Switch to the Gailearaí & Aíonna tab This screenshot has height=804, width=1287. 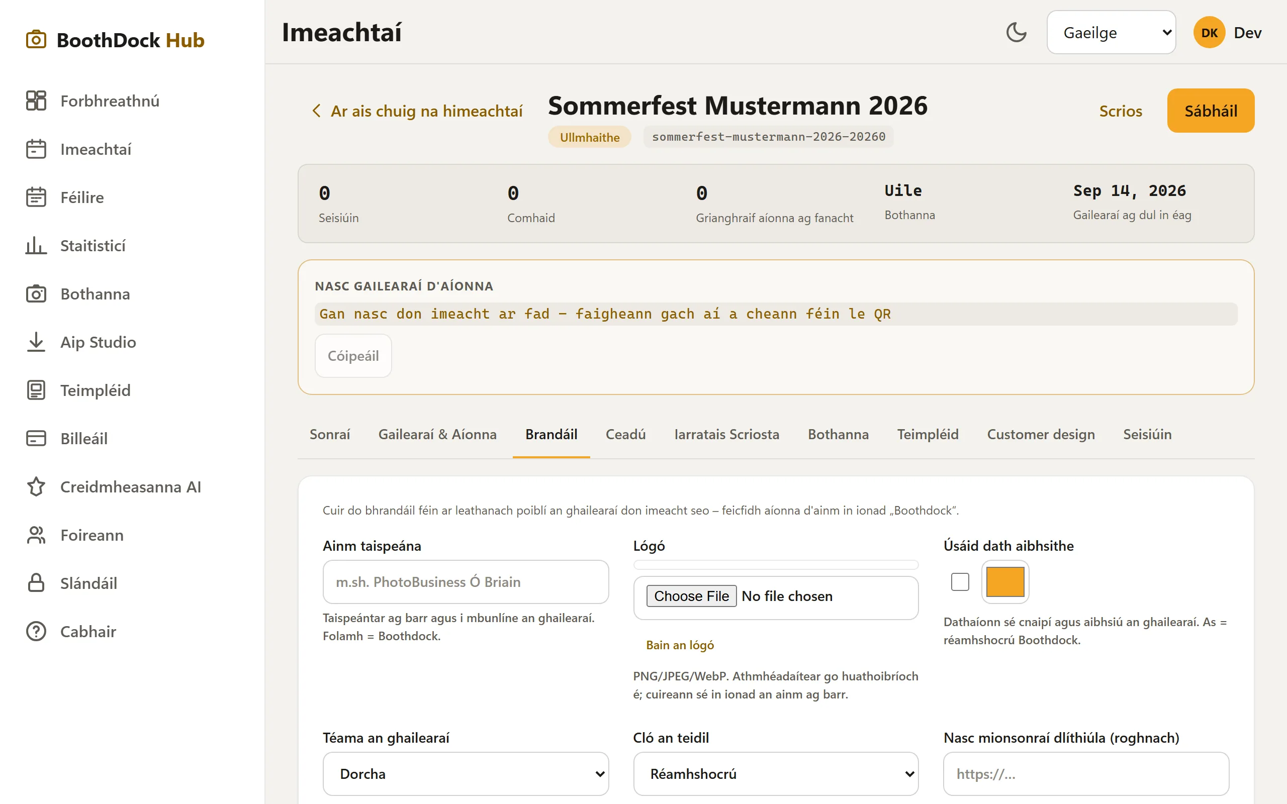(x=437, y=435)
